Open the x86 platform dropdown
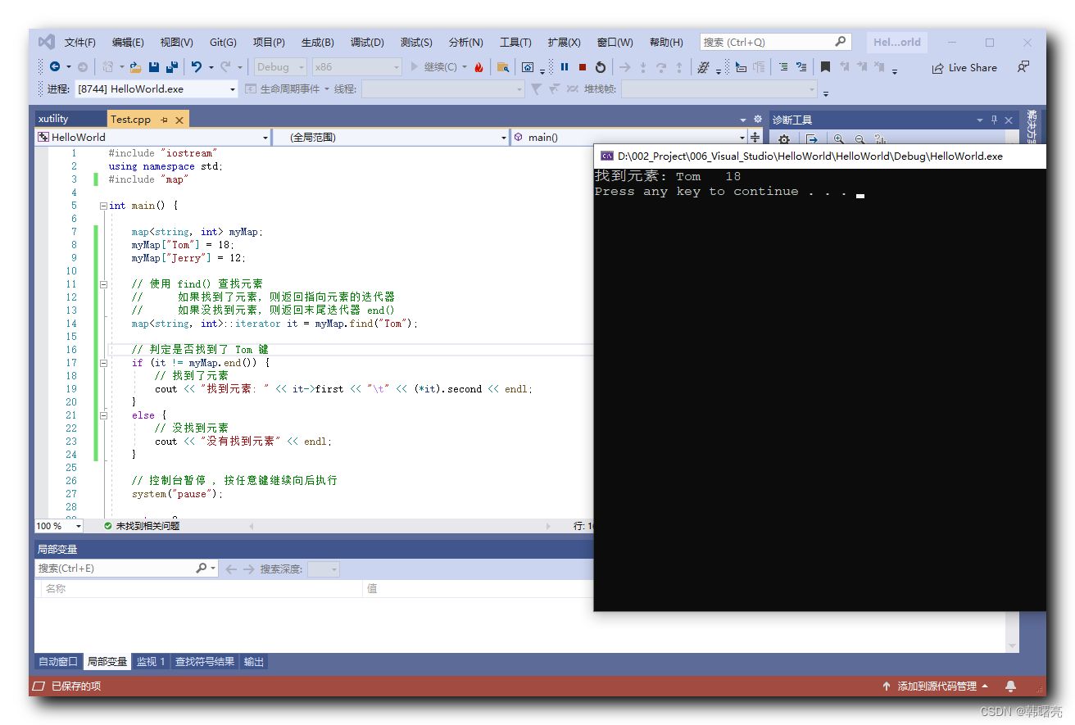This screenshot has width=1075, height=725. [x=357, y=67]
